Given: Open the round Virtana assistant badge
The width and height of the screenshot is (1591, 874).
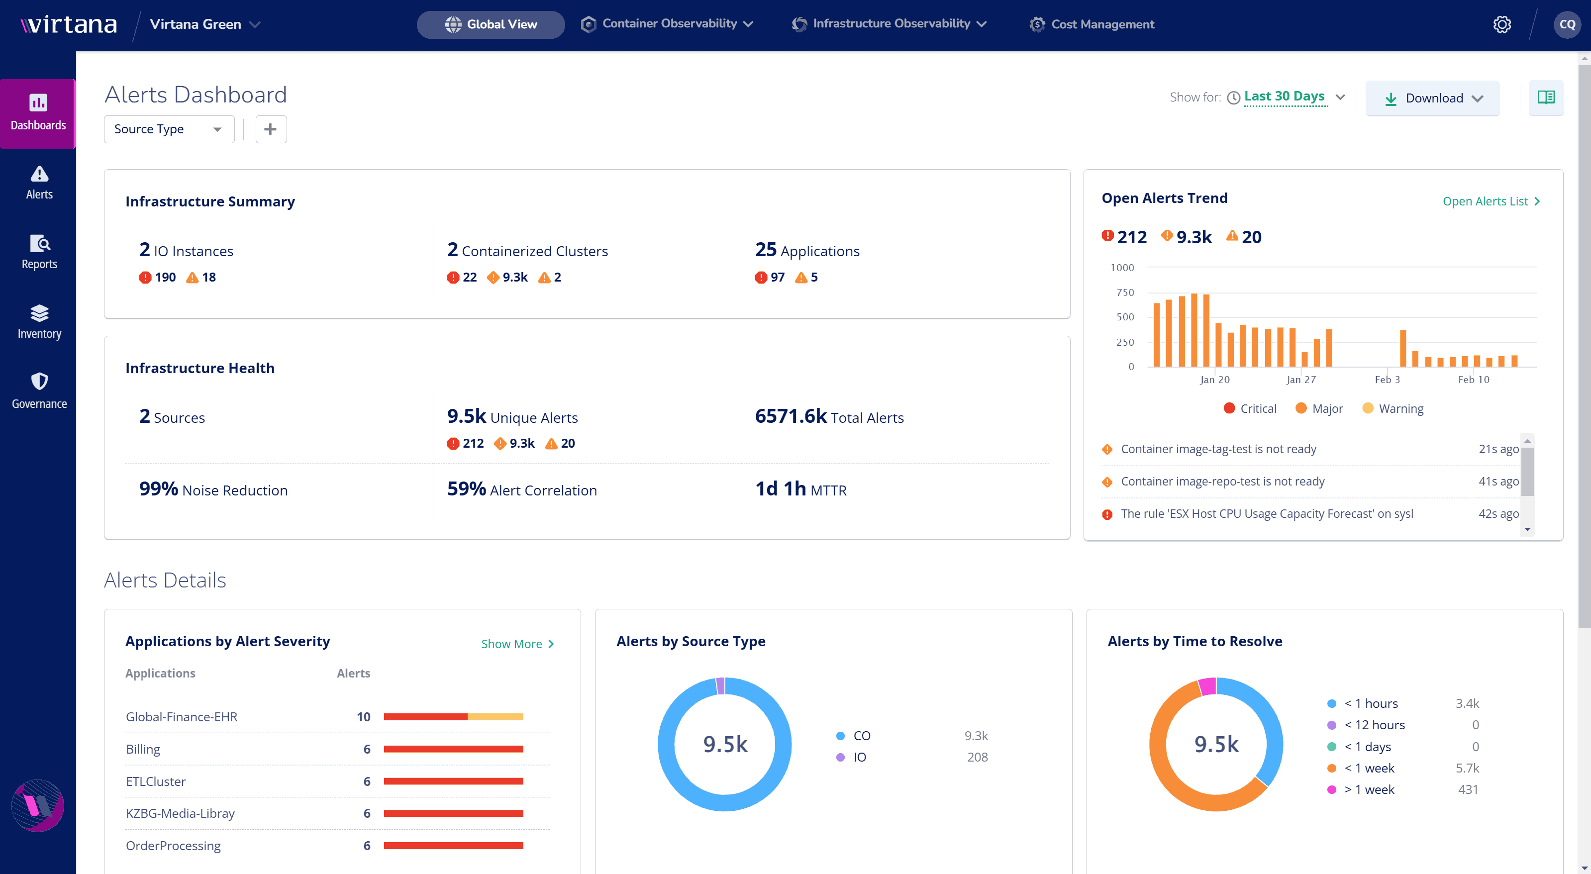Looking at the screenshot, I should click(x=38, y=805).
